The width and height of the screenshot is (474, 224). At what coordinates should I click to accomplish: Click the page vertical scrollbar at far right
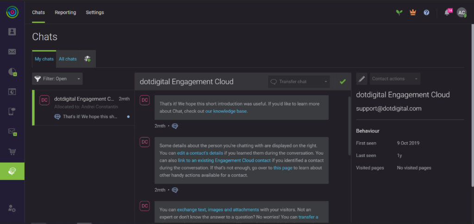472,105
